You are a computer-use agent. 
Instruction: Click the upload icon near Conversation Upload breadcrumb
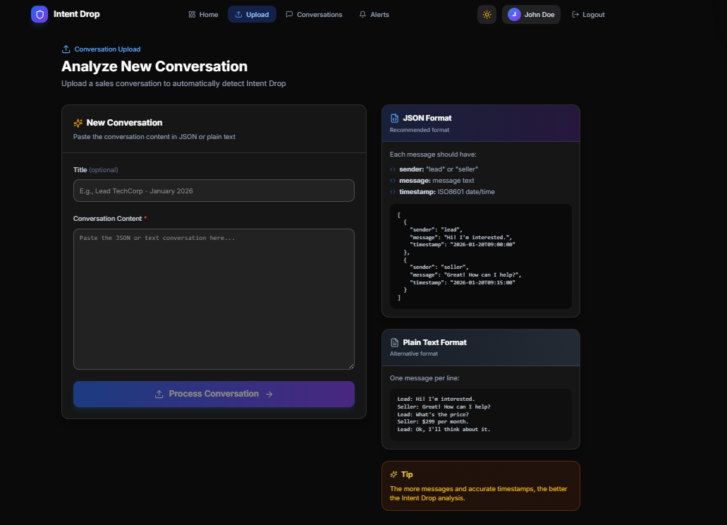pos(64,49)
